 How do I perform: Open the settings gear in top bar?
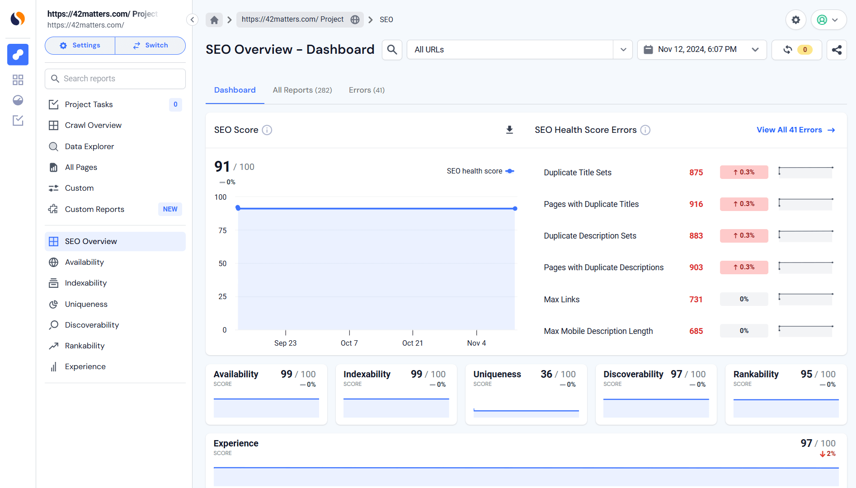point(795,20)
